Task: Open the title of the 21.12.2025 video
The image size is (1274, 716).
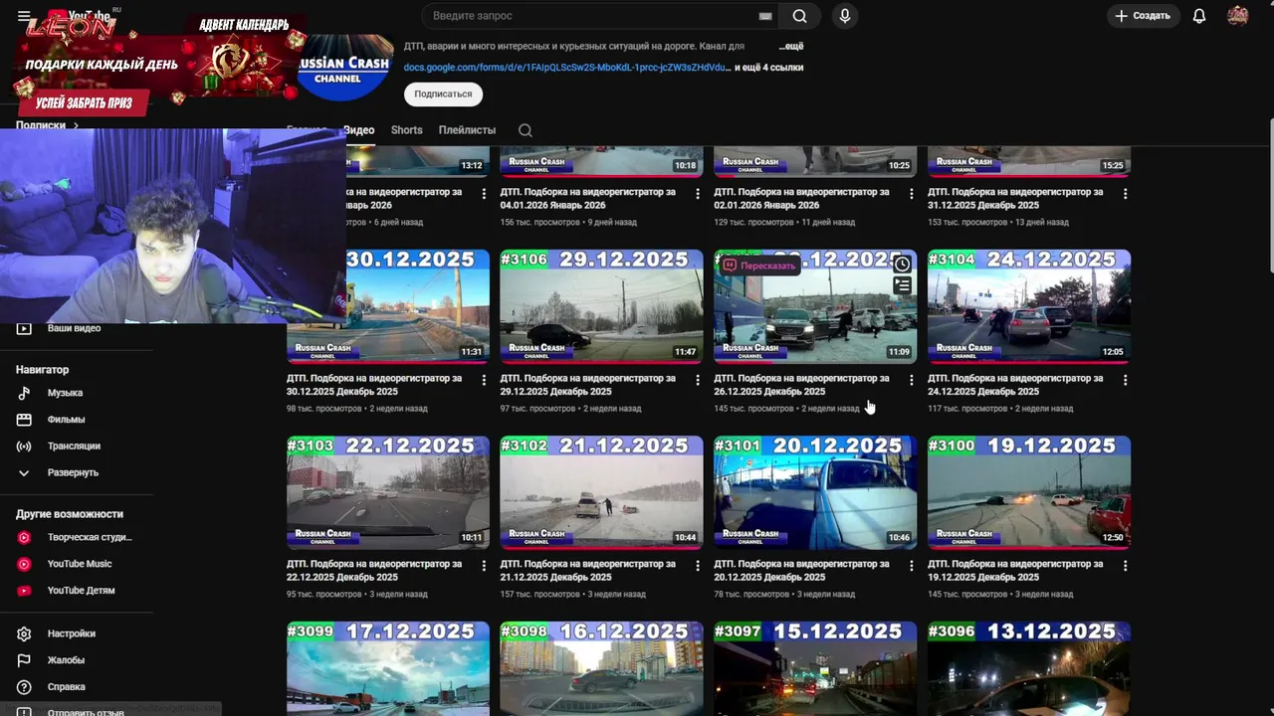Action: tap(588, 571)
